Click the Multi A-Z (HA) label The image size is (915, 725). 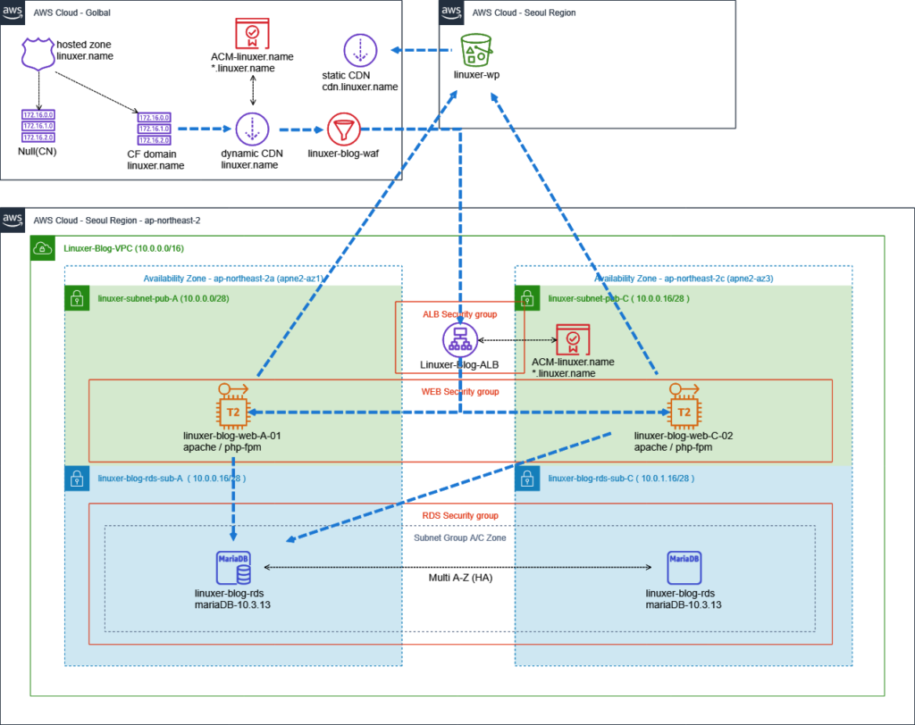pyautogui.click(x=458, y=578)
